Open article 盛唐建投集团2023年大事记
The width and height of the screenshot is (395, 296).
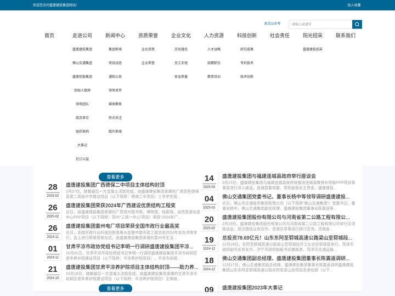[x=252, y=288]
